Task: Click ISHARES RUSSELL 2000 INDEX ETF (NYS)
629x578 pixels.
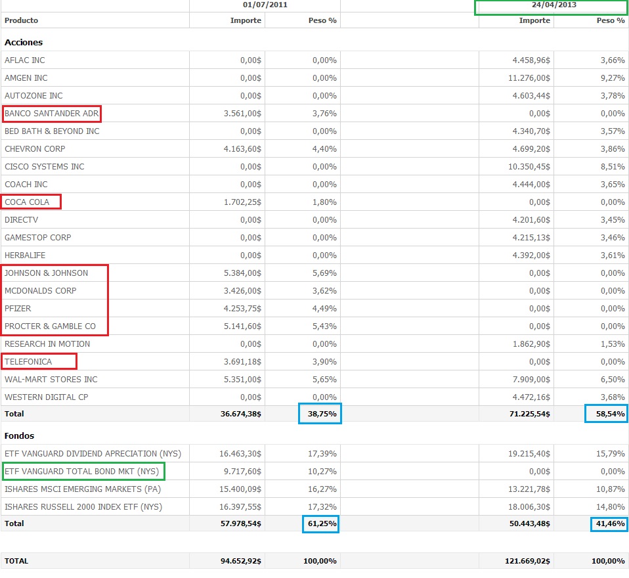Action: click(x=83, y=507)
